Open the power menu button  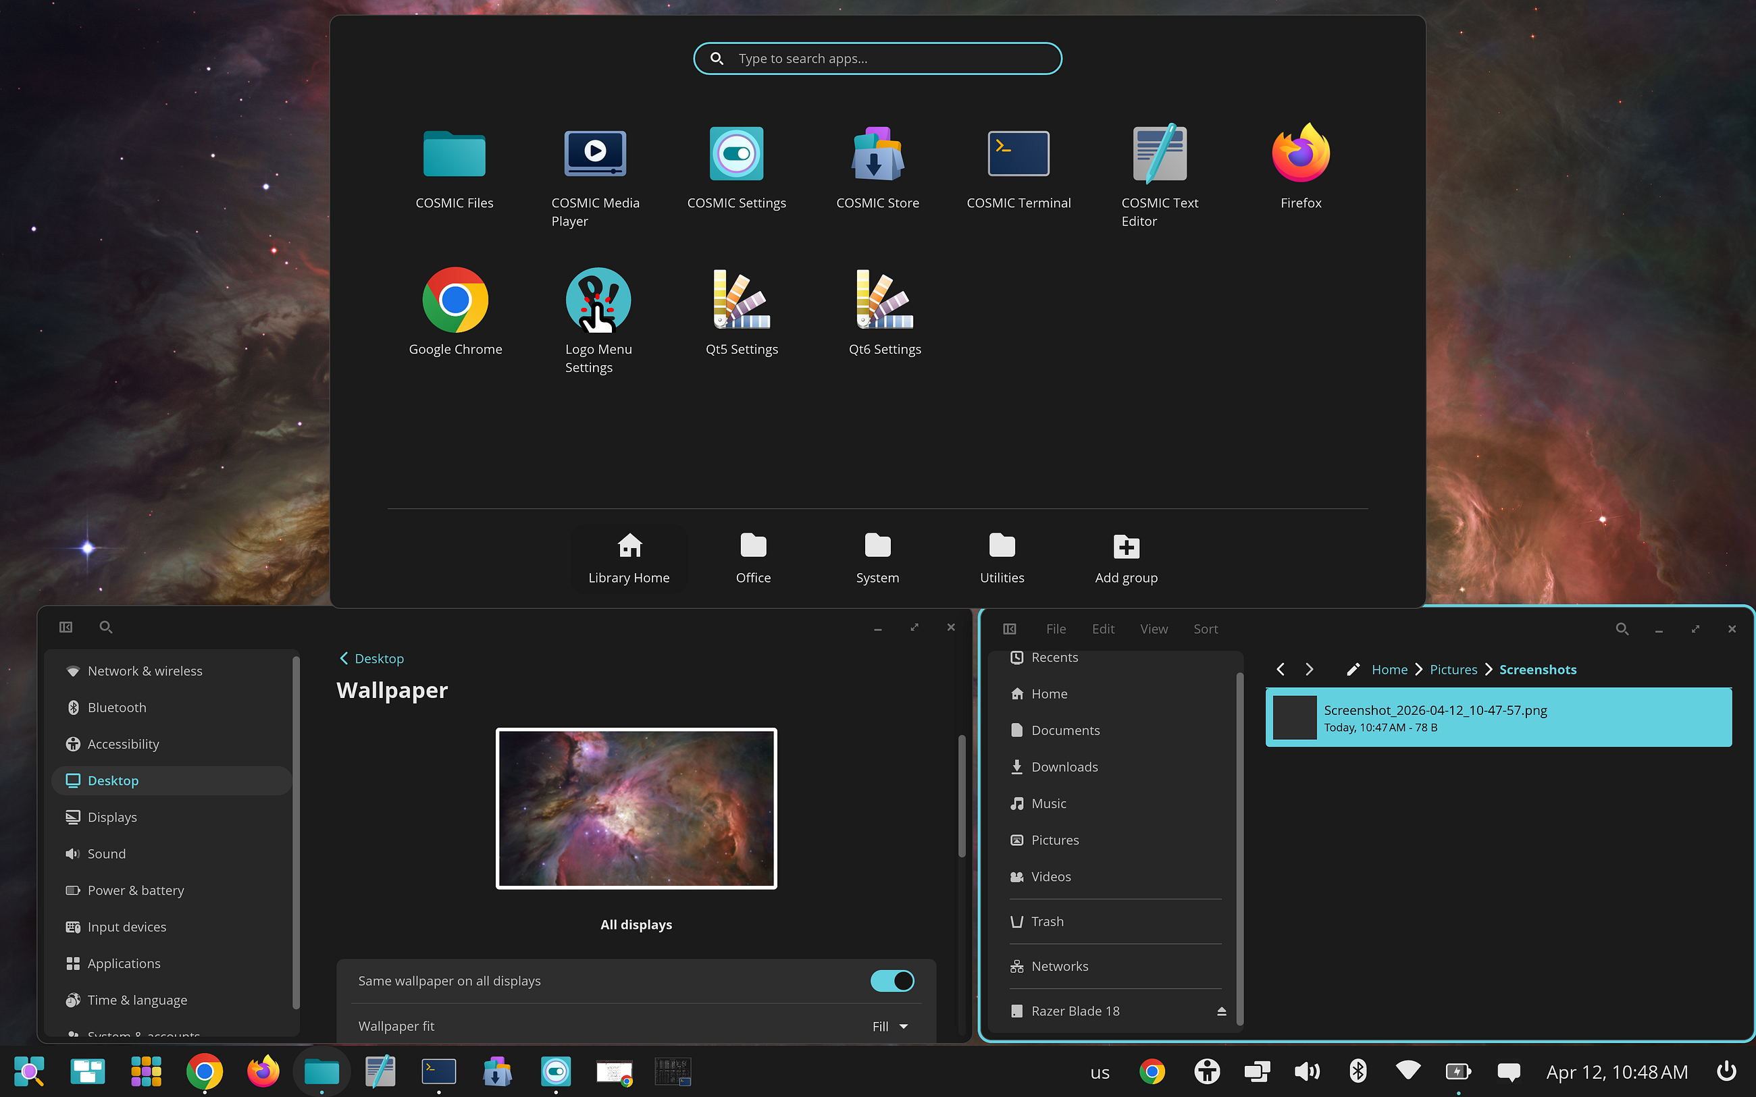(1726, 1071)
